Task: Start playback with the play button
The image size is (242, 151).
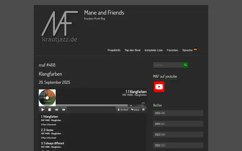Action: [43, 110]
